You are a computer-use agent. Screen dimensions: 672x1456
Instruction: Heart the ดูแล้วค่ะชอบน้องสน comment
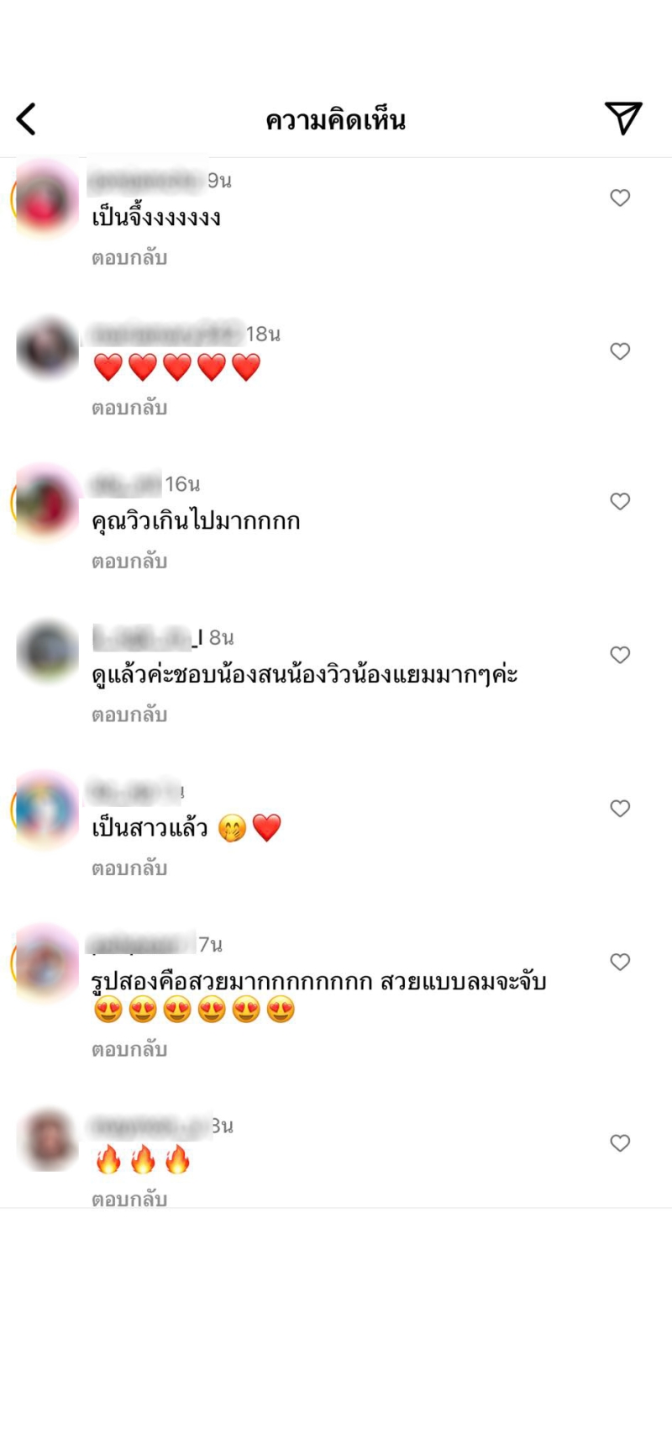(620, 655)
